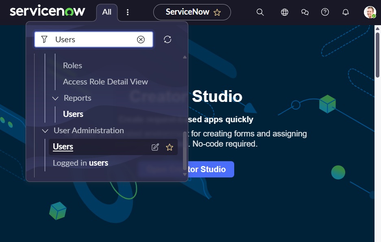Open the chat conversations icon

coord(305,12)
